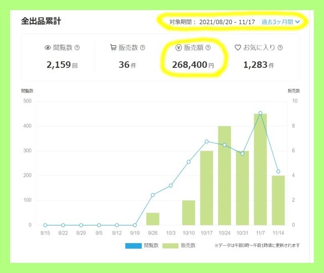Click the help icon beside 閲覧数
Screen dimensions: 324x273
point(77,48)
